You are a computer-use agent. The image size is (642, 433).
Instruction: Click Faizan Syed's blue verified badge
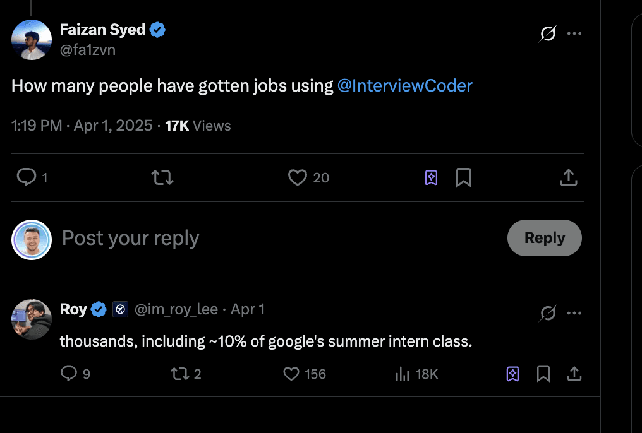[x=156, y=28]
